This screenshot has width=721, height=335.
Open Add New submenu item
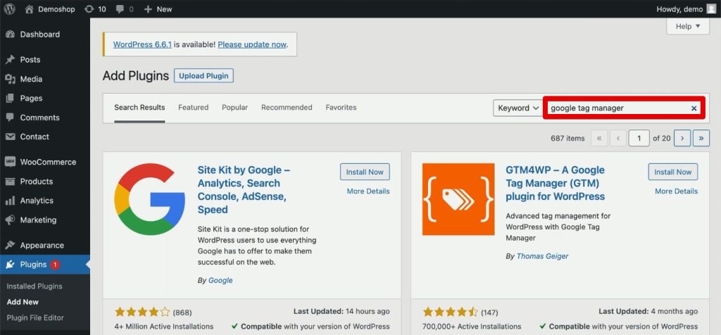pyautogui.click(x=23, y=302)
